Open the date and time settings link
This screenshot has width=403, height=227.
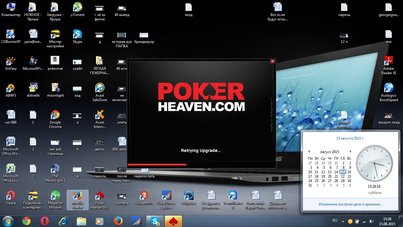pos(350,204)
